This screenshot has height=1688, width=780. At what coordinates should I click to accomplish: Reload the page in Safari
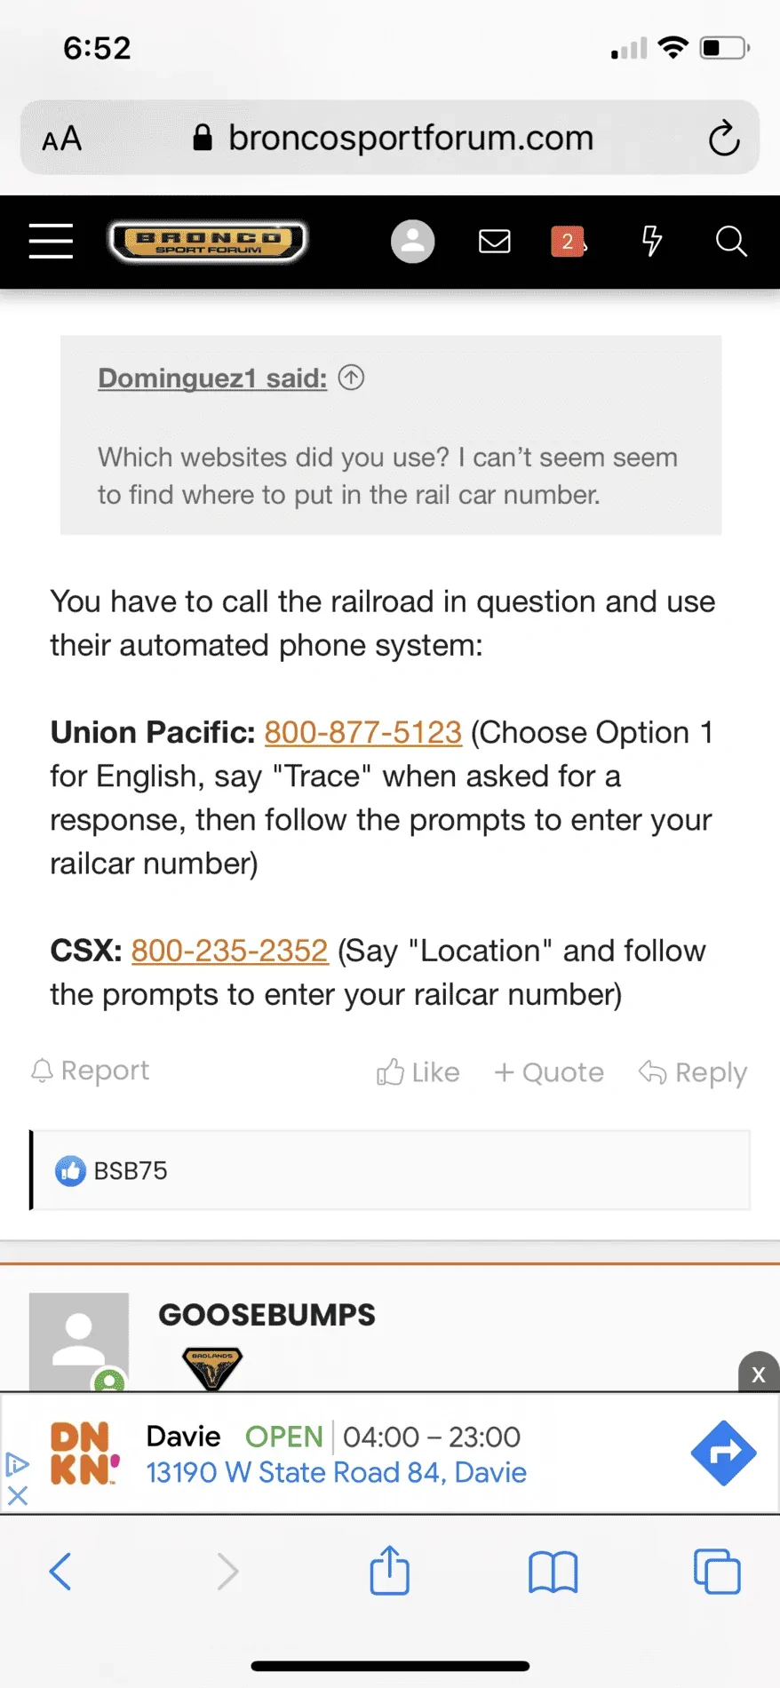pyautogui.click(x=724, y=138)
